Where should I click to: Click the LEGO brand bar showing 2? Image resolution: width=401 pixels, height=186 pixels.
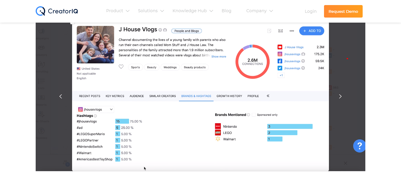282,133
